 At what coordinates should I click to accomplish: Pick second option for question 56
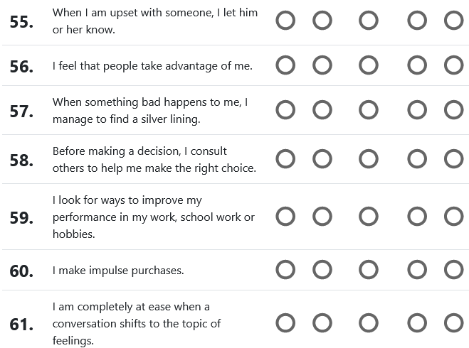coord(322,66)
